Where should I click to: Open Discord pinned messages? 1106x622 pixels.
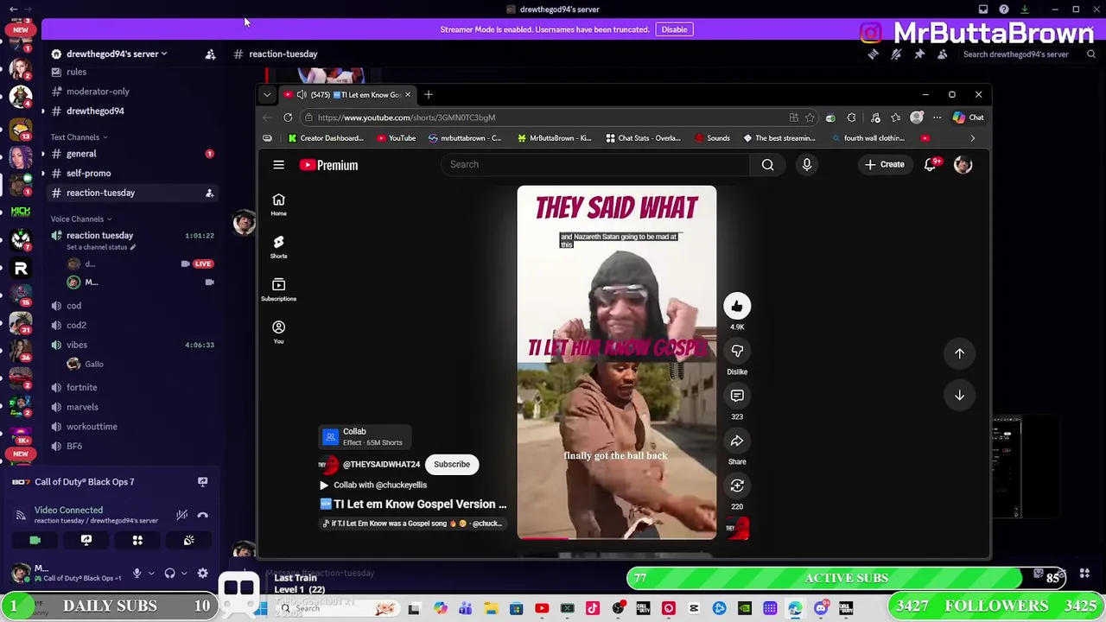pyautogui.click(x=919, y=54)
